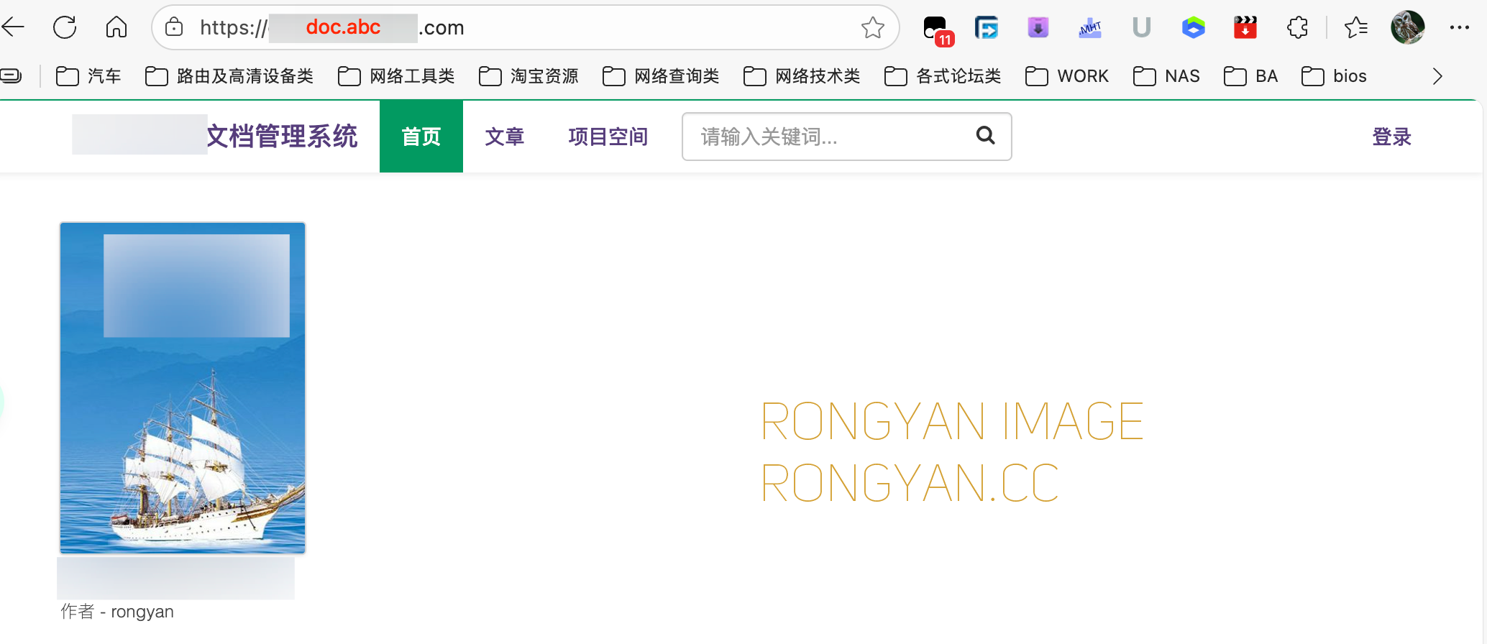Open the 网络工具类 bookmarks folder

tap(396, 76)
